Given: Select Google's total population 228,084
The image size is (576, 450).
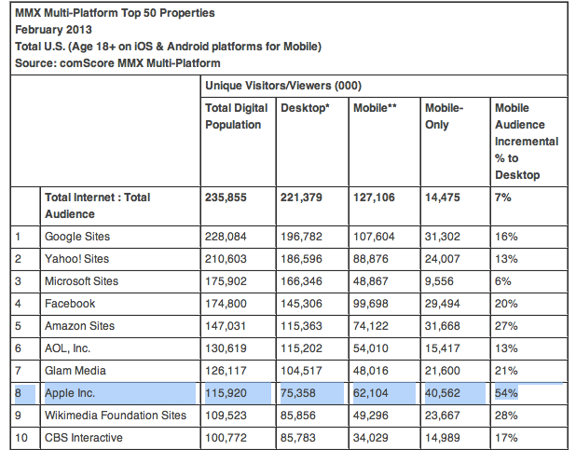Looking at the screenshot, I should click(x=226, y=237).
